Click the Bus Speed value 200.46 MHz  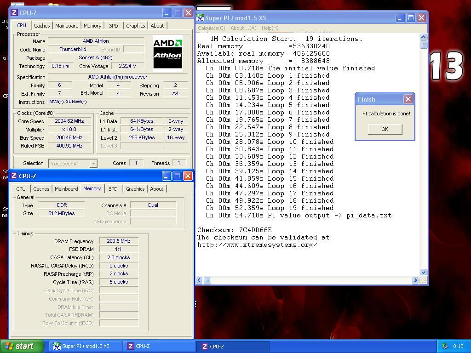(x=69, y=137)
